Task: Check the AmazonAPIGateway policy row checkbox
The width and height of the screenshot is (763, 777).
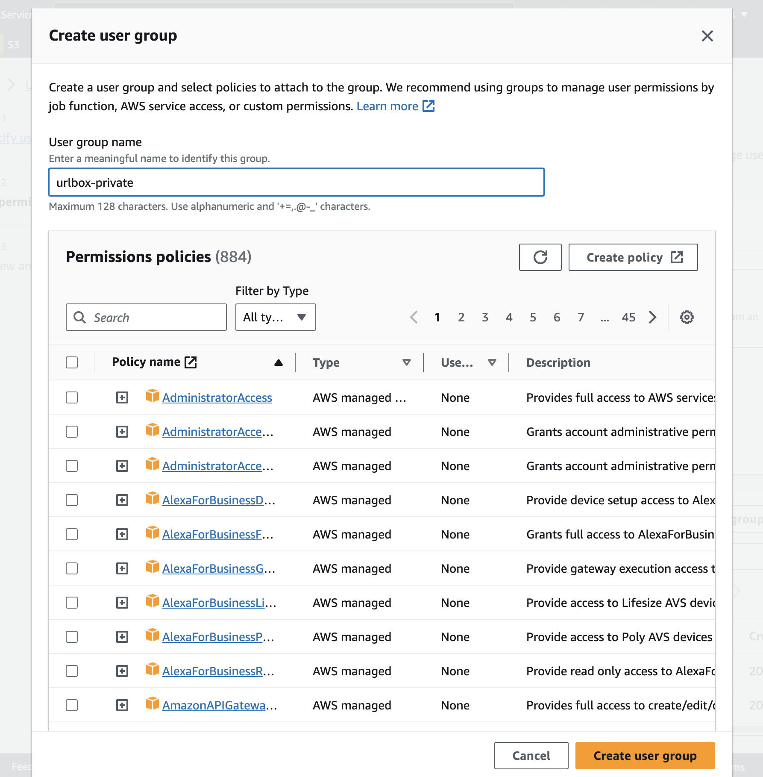Action: click(x=72, y=705)
